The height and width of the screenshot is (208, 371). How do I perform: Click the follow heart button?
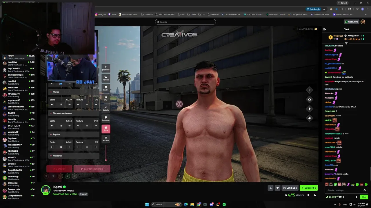coord(277,188)
